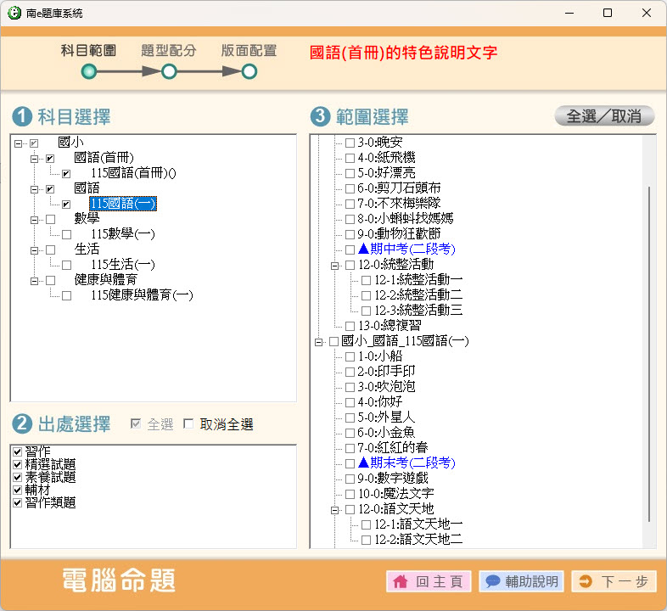The width and height of the screenshot is (667, 611).
Task: Check range 6-0:剪刀石頭布
Action: click(x=350, y=189)
